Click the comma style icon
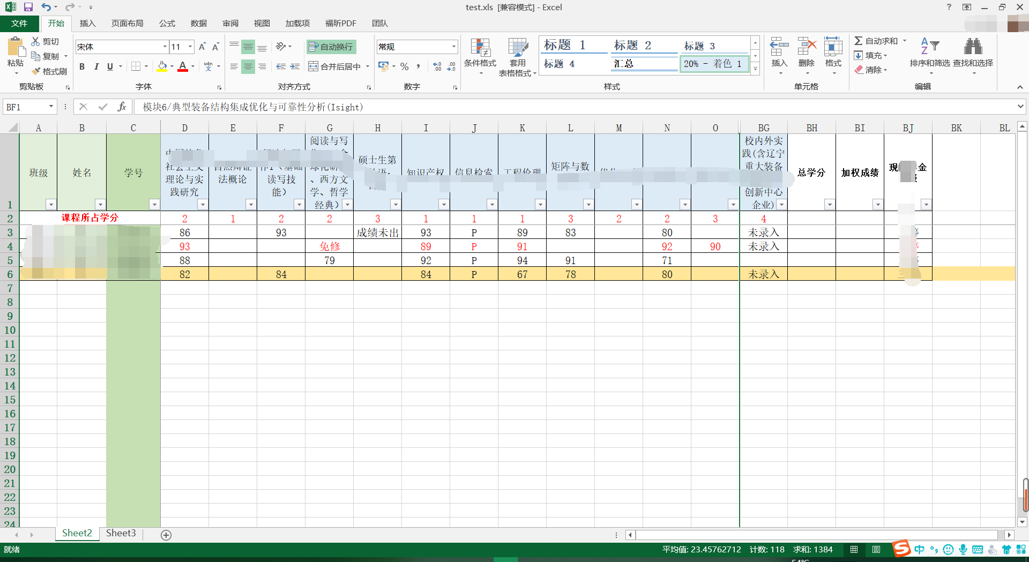 click(418, 66)
